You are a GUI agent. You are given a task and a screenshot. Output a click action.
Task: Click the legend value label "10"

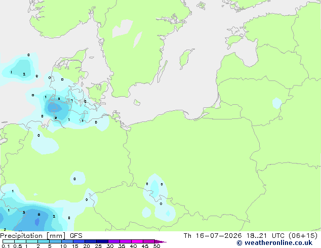pyautogui.click(x=63, y=246)
